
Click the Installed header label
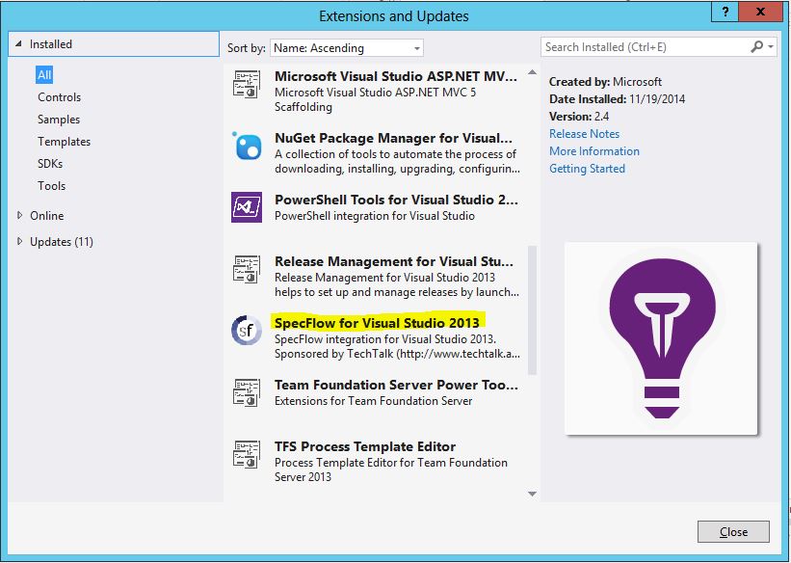coord(51,44)
